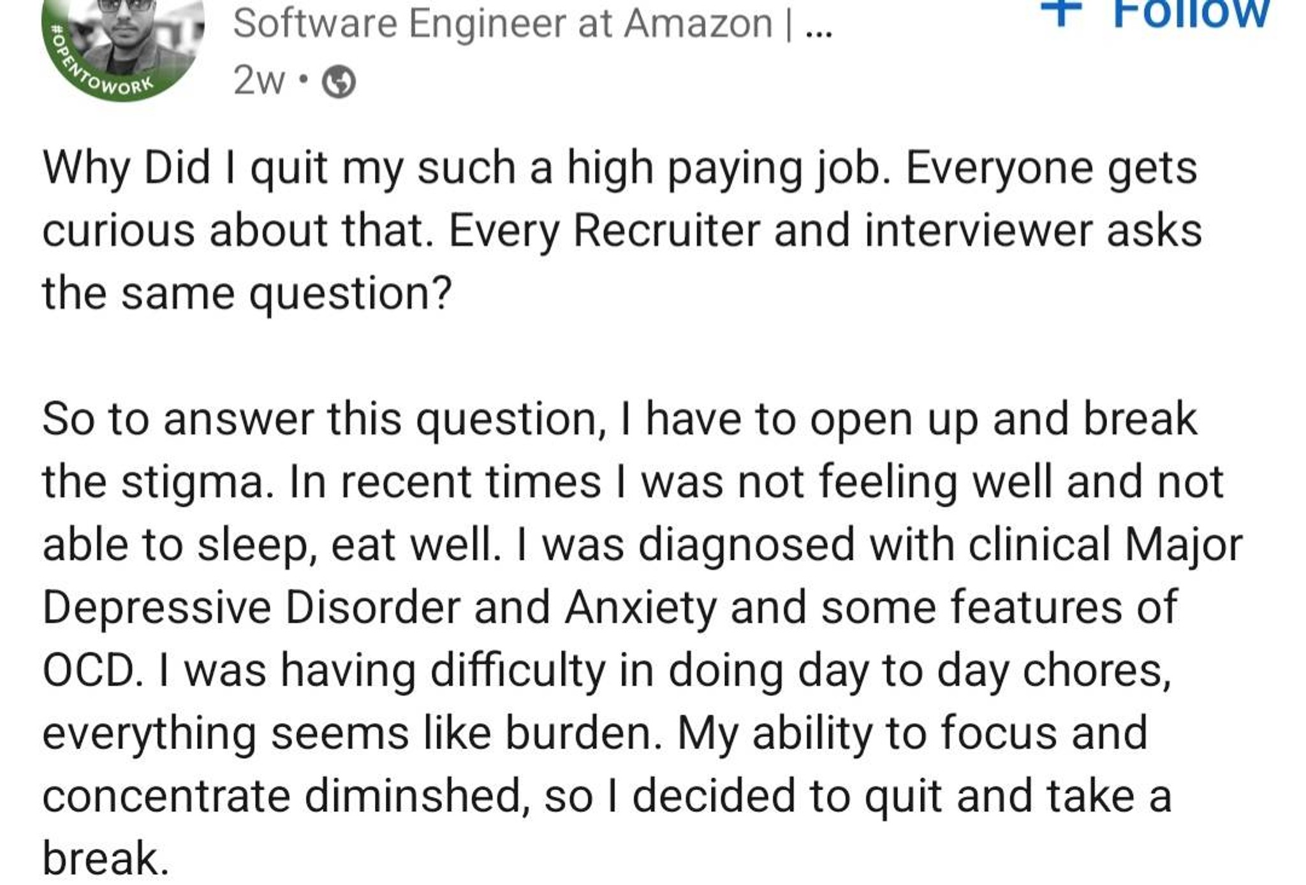Click the Follow button
Screen dimensions: 1306x885
pos(1156,13)
